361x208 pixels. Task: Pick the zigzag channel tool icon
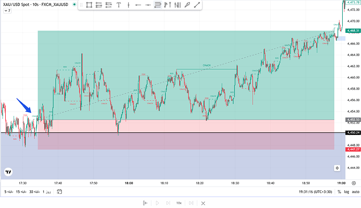click(x=108, y=5)
